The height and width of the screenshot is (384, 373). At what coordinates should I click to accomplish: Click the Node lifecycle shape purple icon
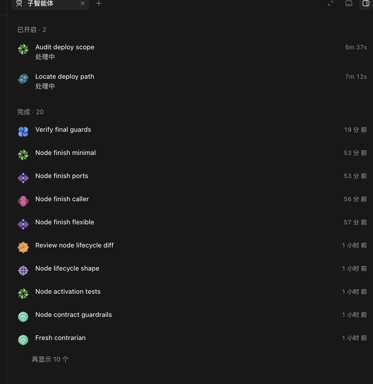click(23, 271)
